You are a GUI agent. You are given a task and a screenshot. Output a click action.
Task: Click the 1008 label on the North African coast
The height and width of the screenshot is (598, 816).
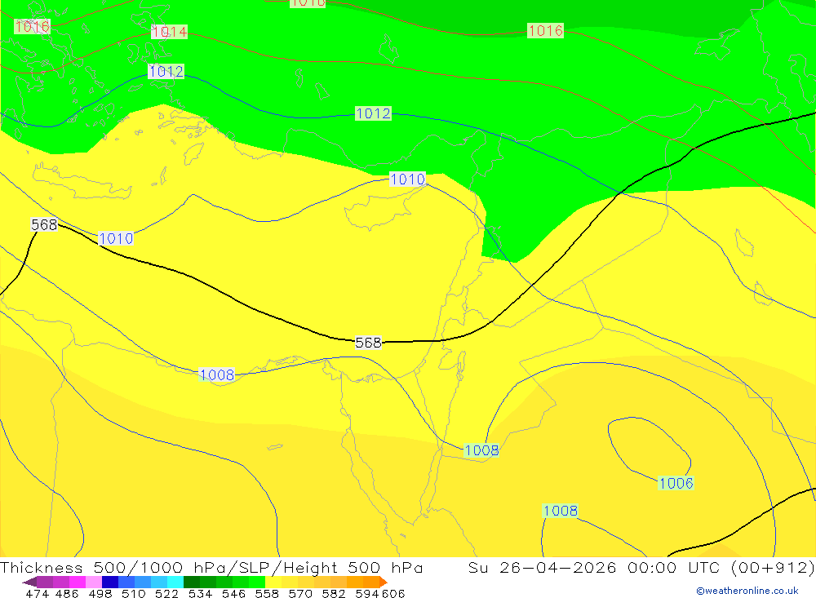point(216,374)
